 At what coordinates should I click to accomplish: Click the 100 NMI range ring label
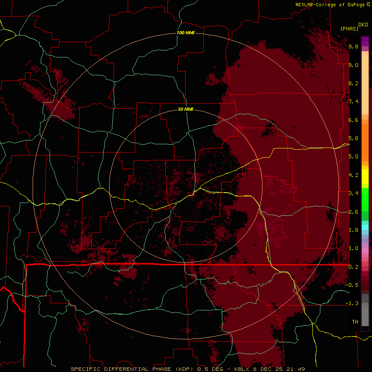pyautogui.click(x=186, y=33)
